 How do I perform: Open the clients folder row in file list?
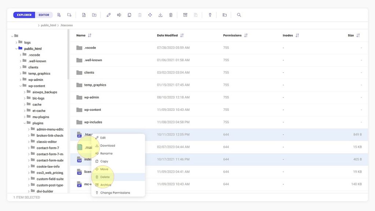(x=219, y=72)
